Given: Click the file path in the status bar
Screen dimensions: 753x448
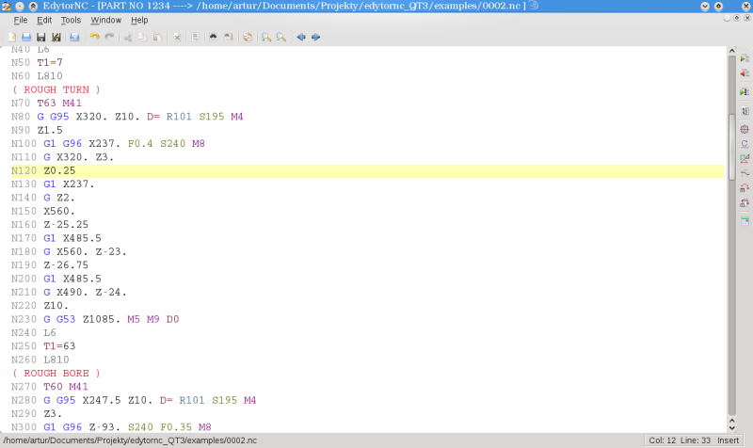Looking at the screenshot, I should pos(130,440).
